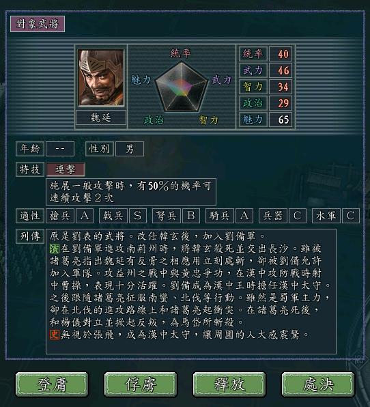Click the 槍兵 aptitude A grade
370x407 pixels.
coord(85,216)
